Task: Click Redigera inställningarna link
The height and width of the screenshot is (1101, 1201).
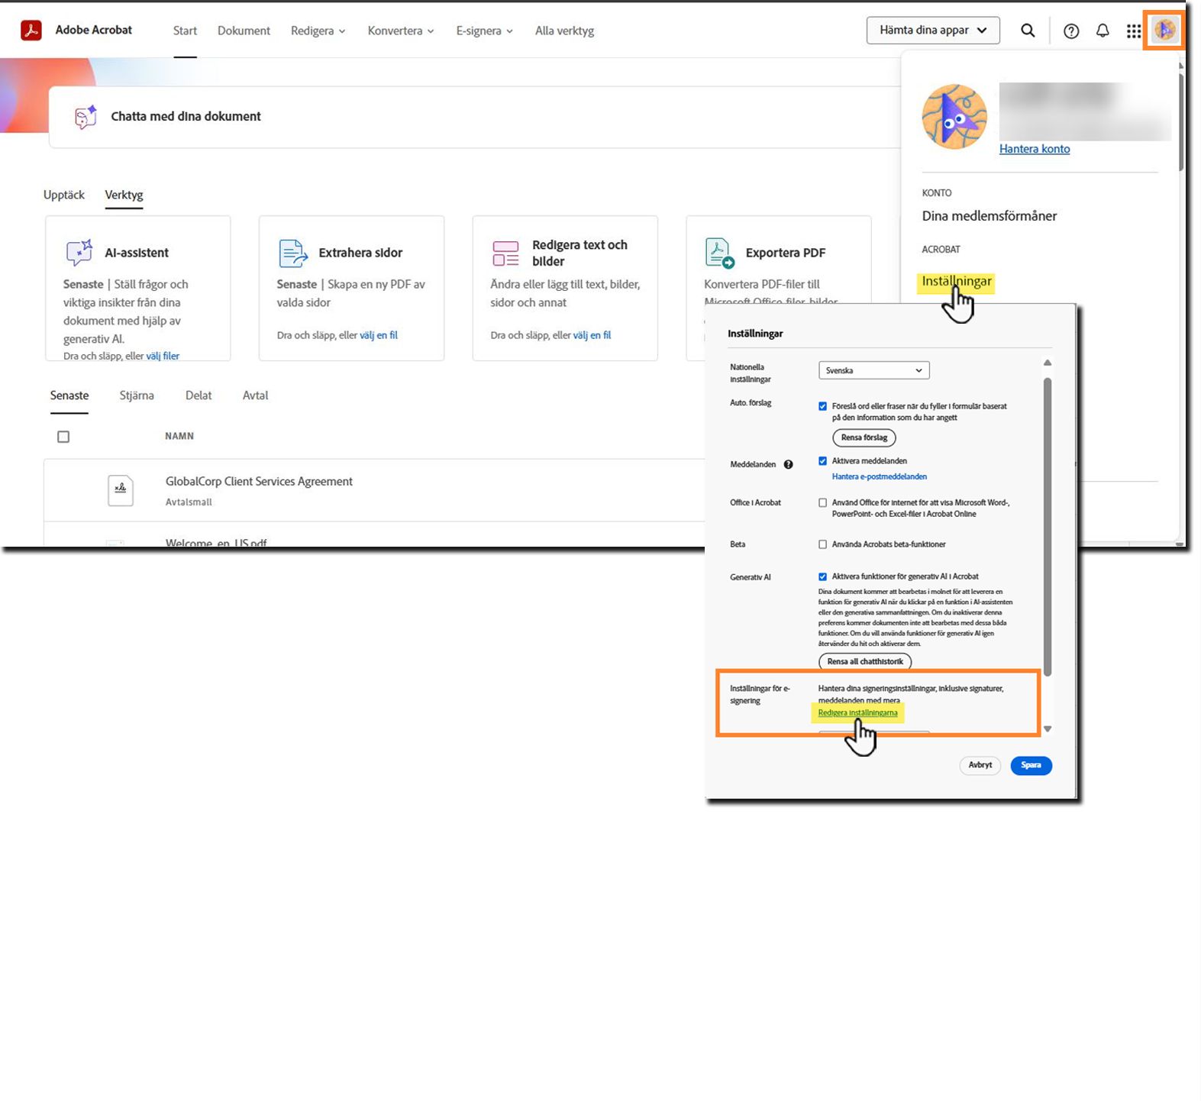Action: 857,713
